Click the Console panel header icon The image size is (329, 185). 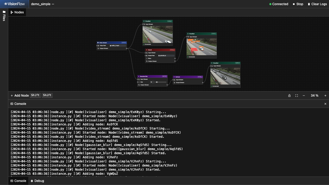[x=12, y=104]
